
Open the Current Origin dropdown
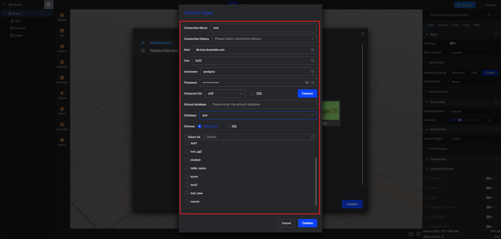[474, 139]
